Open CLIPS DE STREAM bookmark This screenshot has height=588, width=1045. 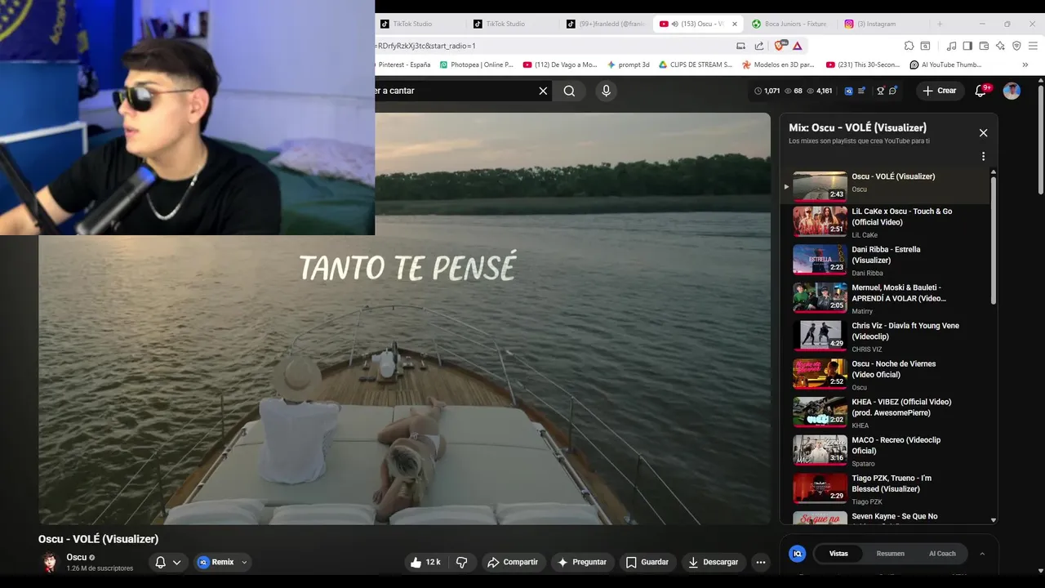695,65
